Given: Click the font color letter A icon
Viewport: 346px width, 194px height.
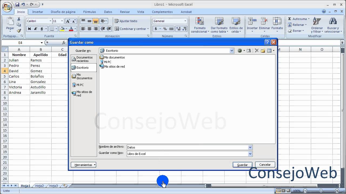Looking at the screenshot, I should coord(71,29).
